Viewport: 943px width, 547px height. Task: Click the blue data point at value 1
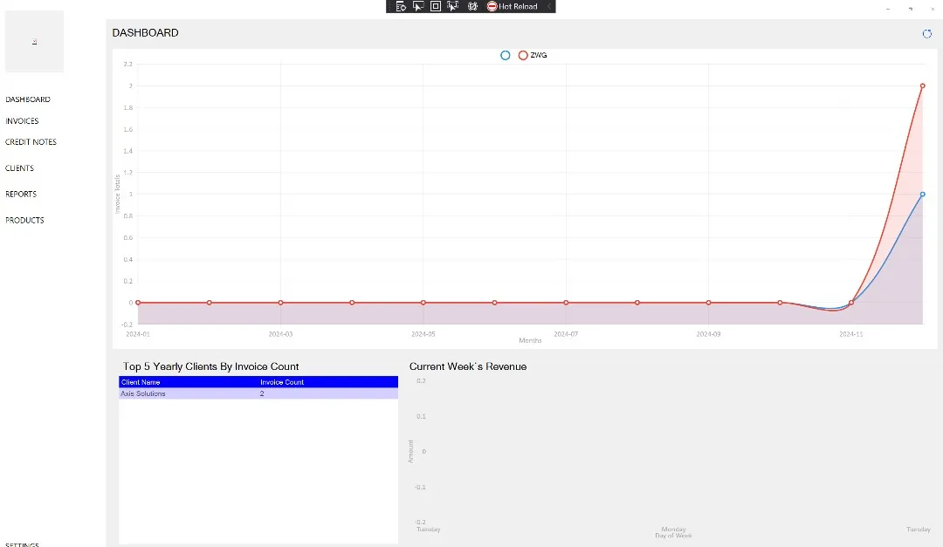coord(923,195)
